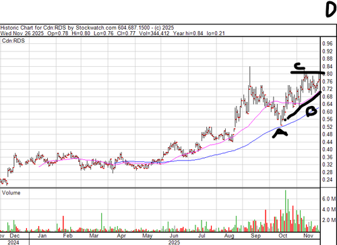Select the 0.28 price axis label

(328, 172)
